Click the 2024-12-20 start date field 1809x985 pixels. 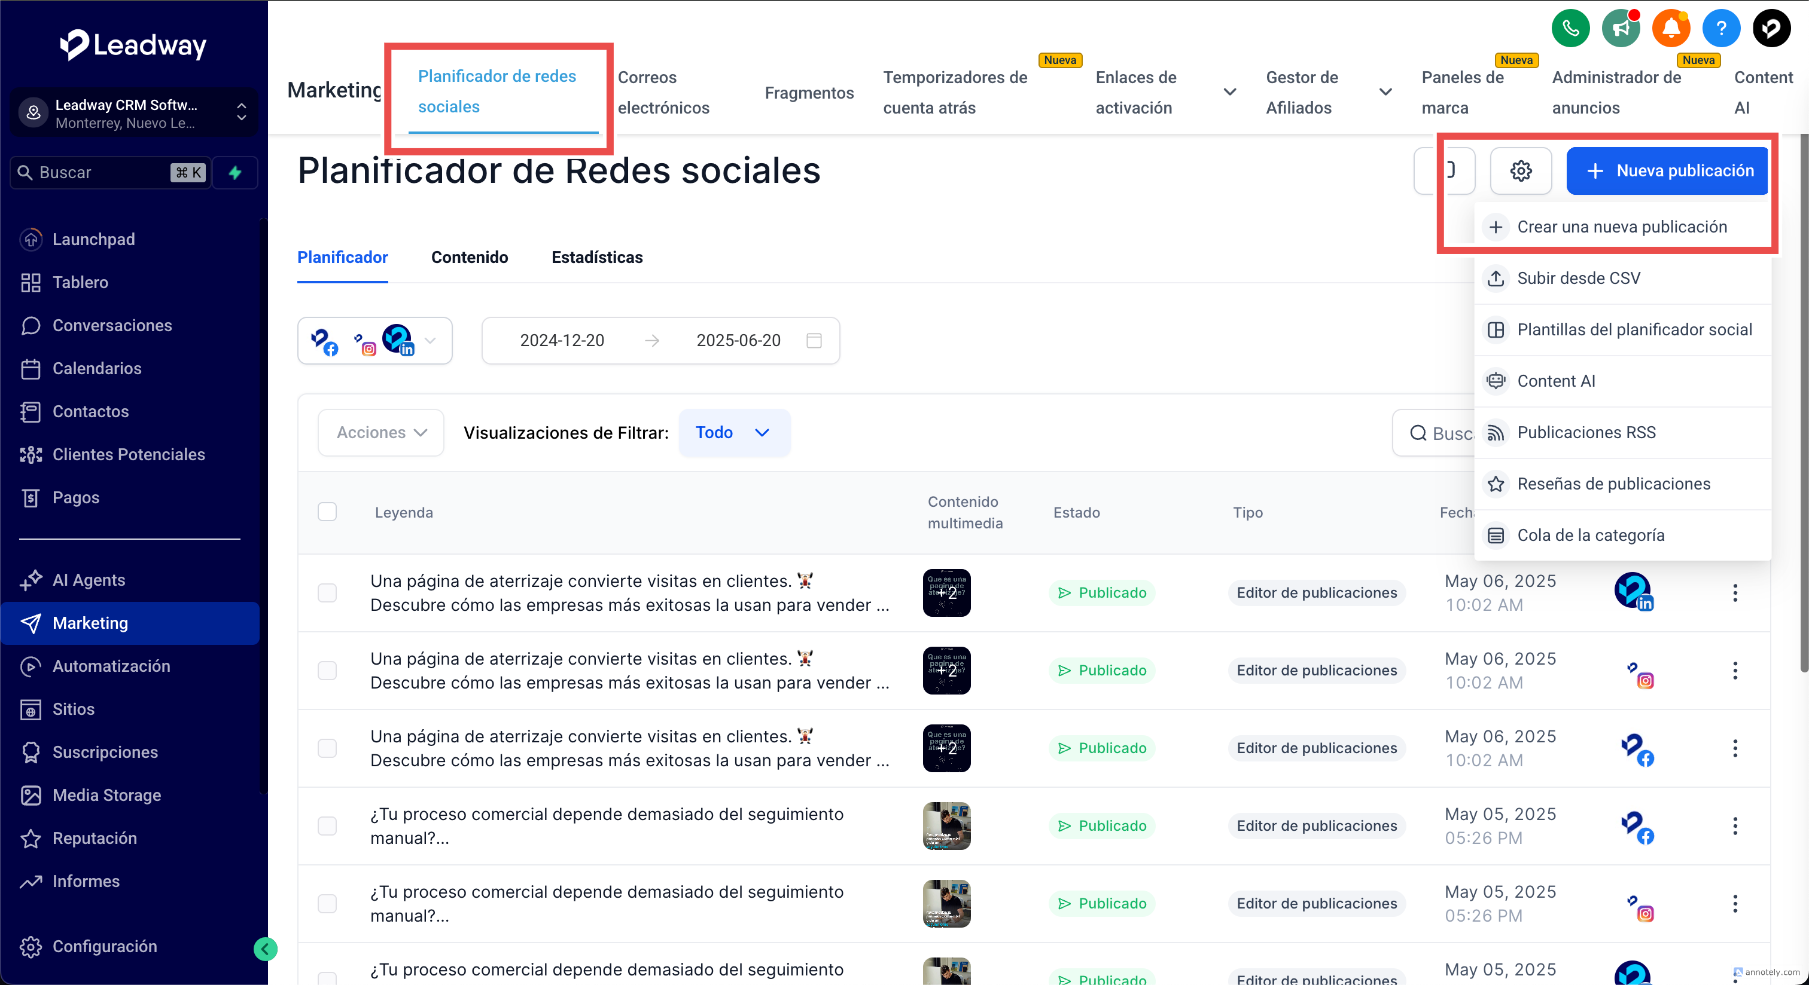click(x=562, y=341)
